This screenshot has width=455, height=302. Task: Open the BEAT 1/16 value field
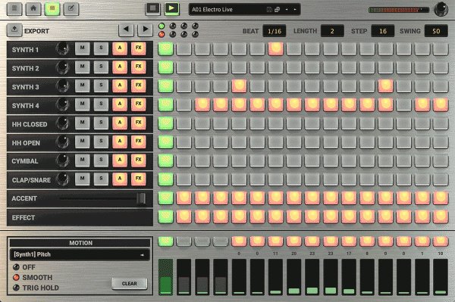pyautogui.click(x=275, y=31)
